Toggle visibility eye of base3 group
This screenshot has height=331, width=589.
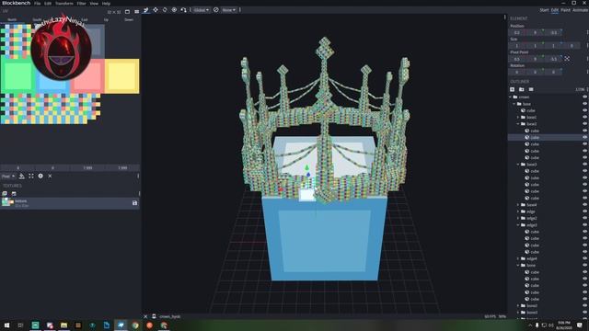[x=585, y=165]
